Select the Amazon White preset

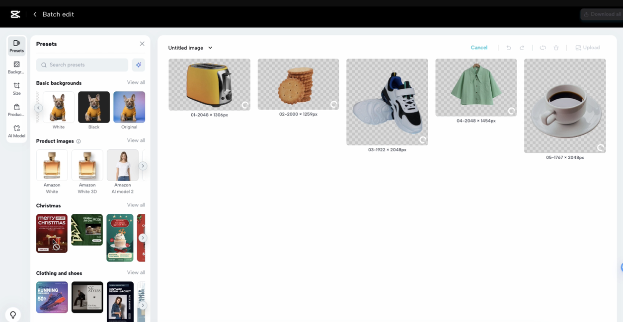[52, 165]
